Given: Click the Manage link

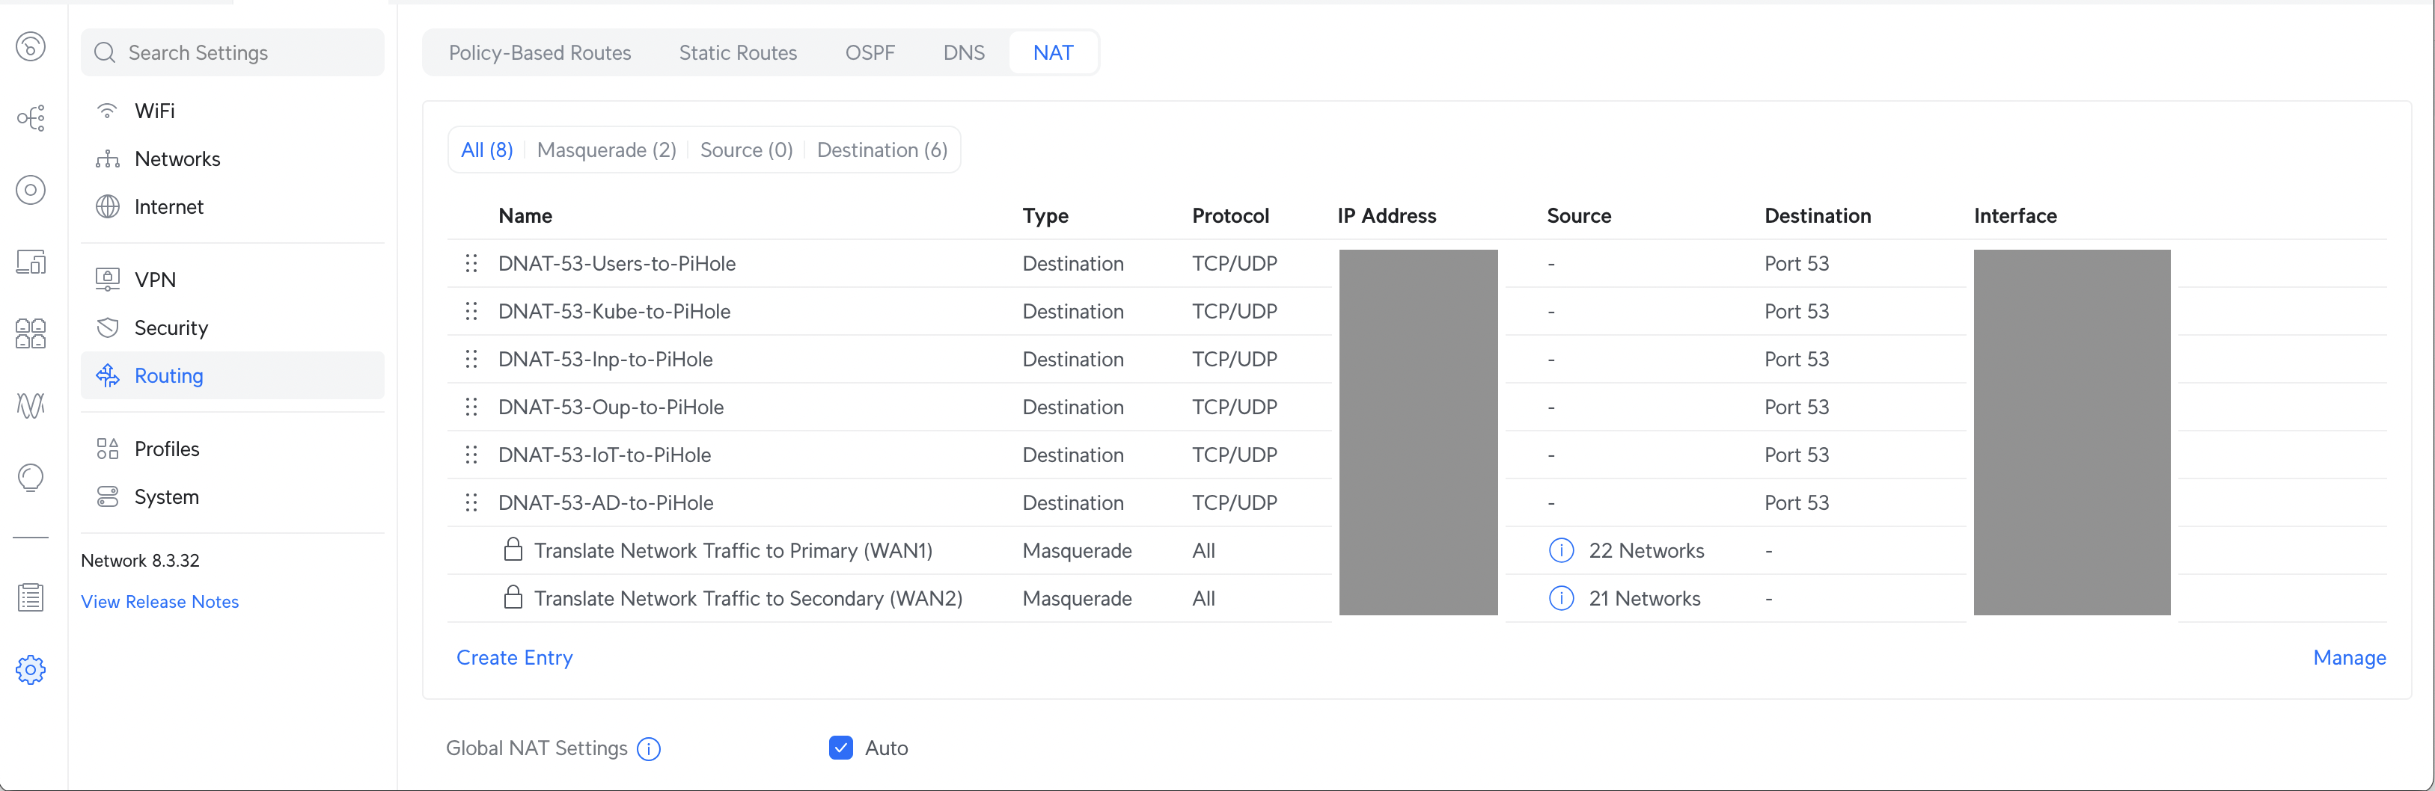Looking at the screenshot, I should [2349, 658].
